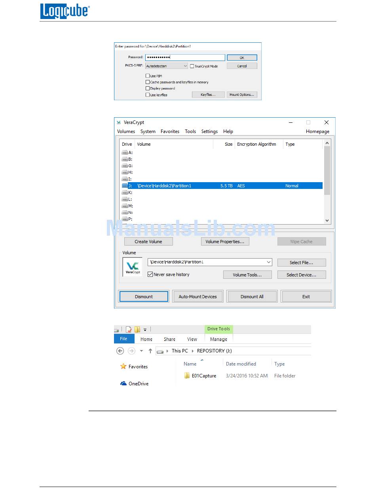Click the Properties icon in Explorer quick access toolbar

[x=128, y=329]
